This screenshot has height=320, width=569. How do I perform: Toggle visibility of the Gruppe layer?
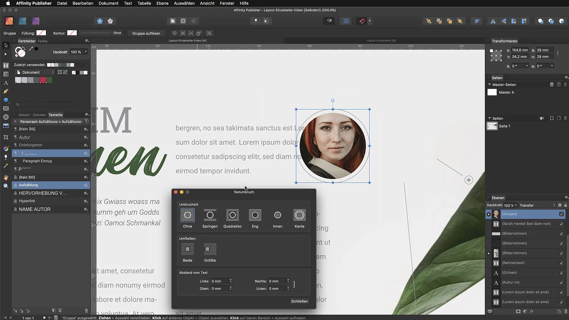point(561,214)
